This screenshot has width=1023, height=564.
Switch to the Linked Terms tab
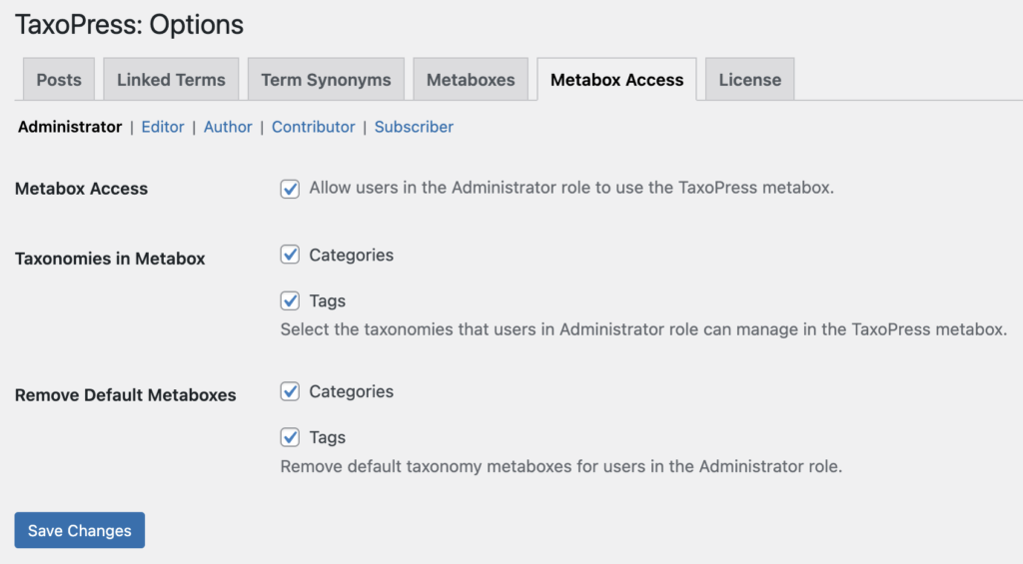point(171,80)
